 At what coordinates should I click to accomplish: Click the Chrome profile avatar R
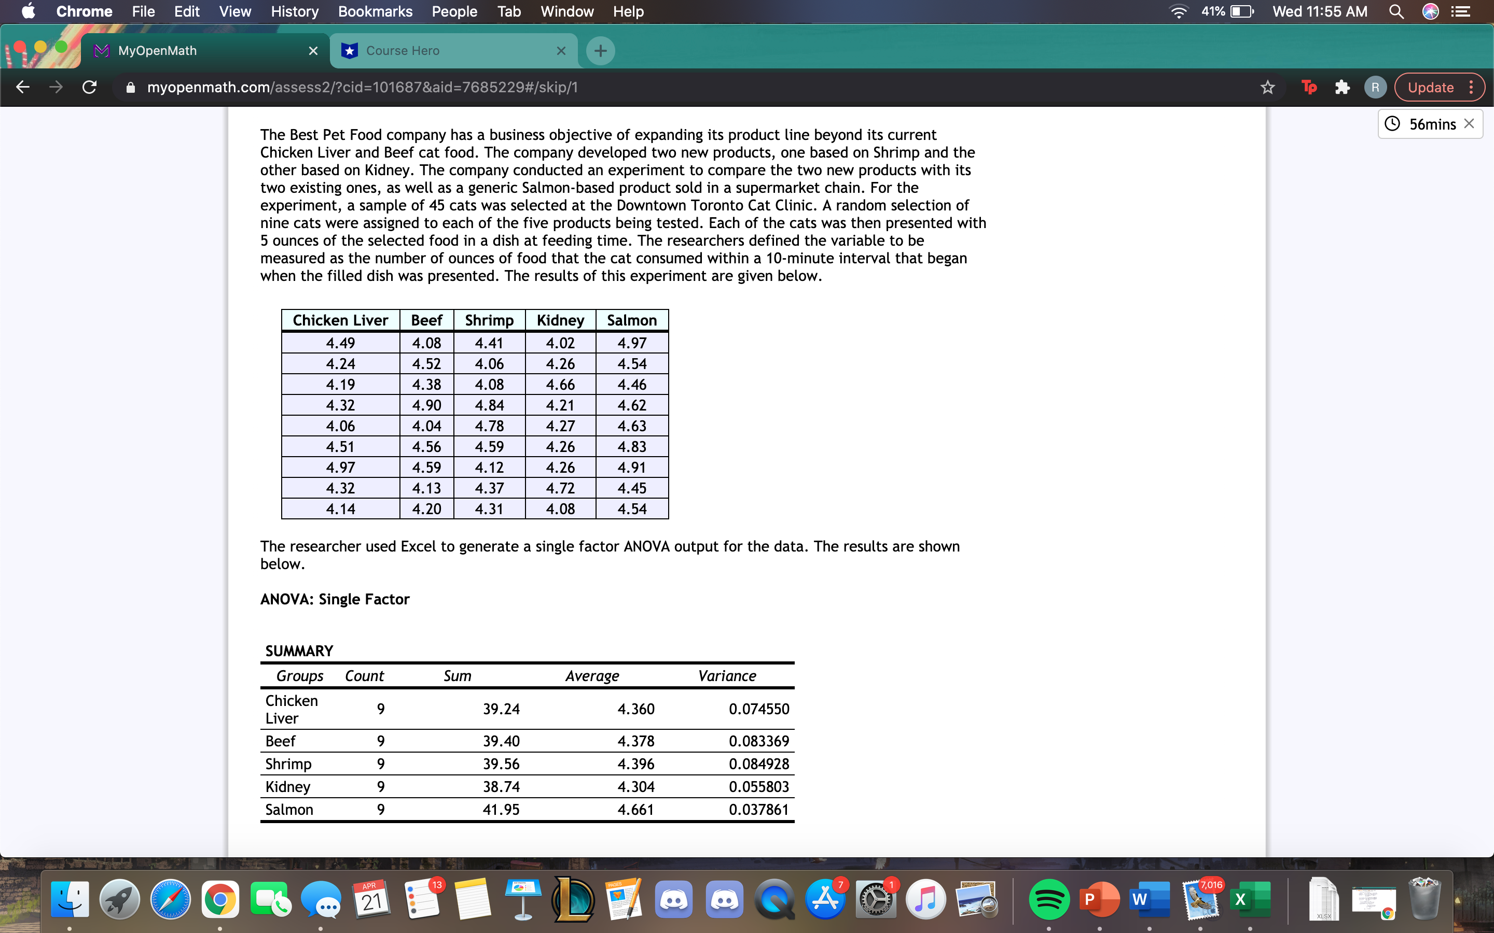(x=1375, y=87)
